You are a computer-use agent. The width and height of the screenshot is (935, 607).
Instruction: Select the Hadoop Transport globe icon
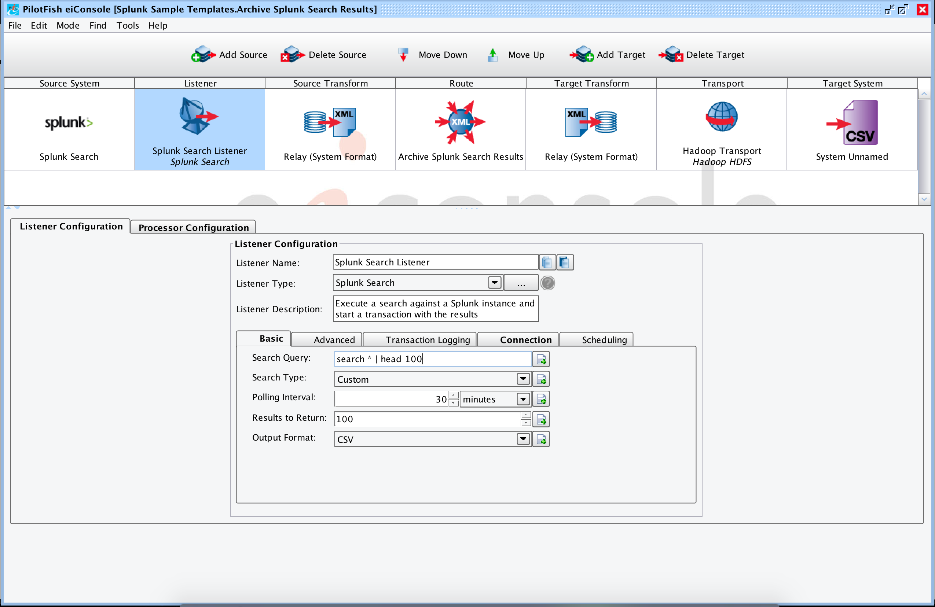(x=722, y=117)
